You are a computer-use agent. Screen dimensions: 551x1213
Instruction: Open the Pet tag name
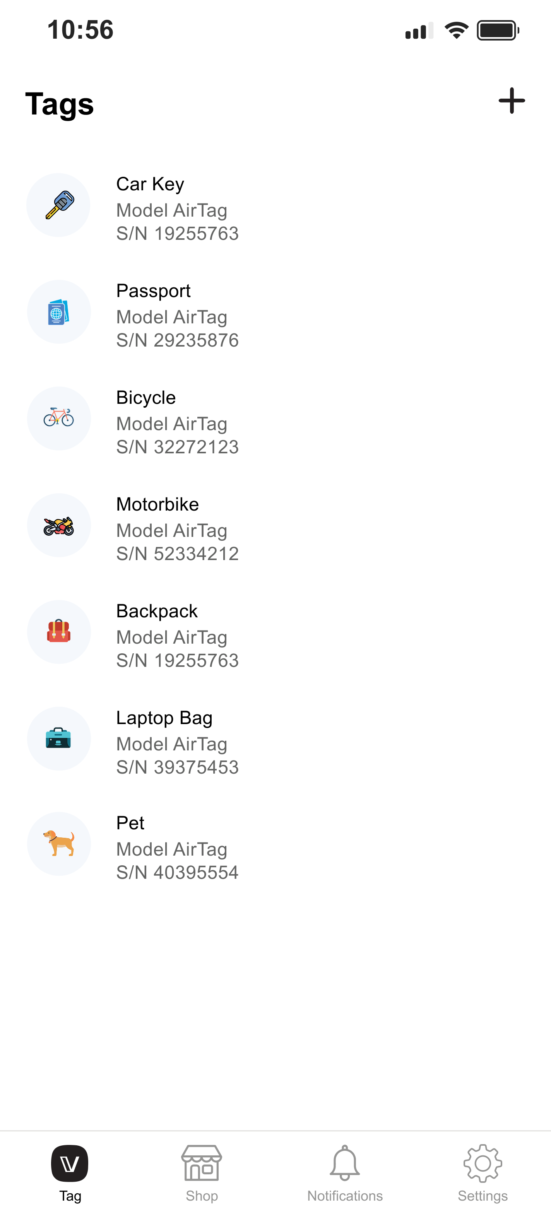130,823
